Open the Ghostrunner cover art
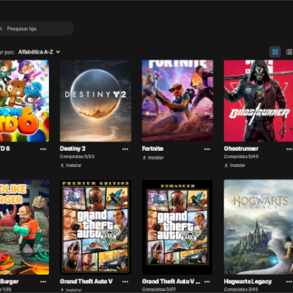 259,101
